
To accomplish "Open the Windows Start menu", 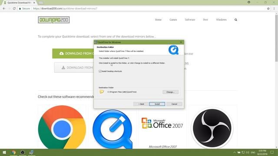I will (x=4, y=152).
